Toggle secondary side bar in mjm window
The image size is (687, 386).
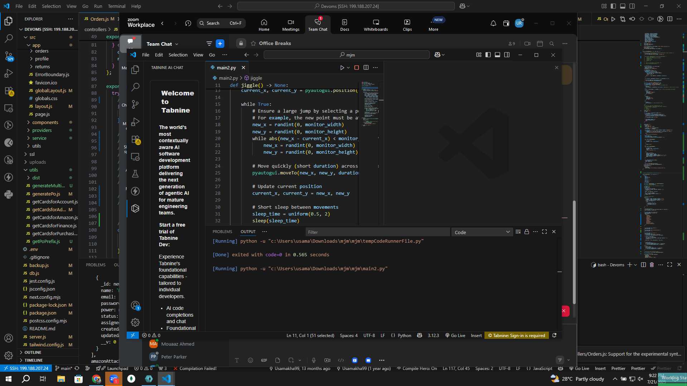[507, 55]
